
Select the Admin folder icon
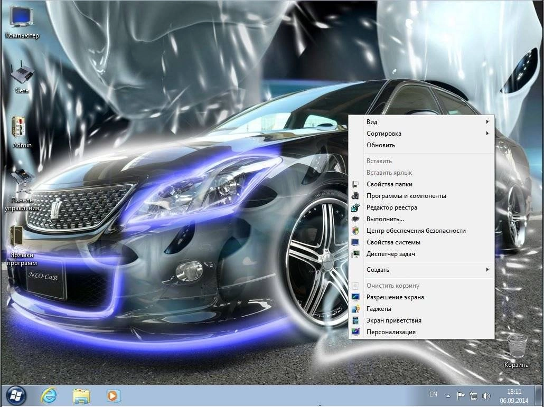(x=22, y=132)
